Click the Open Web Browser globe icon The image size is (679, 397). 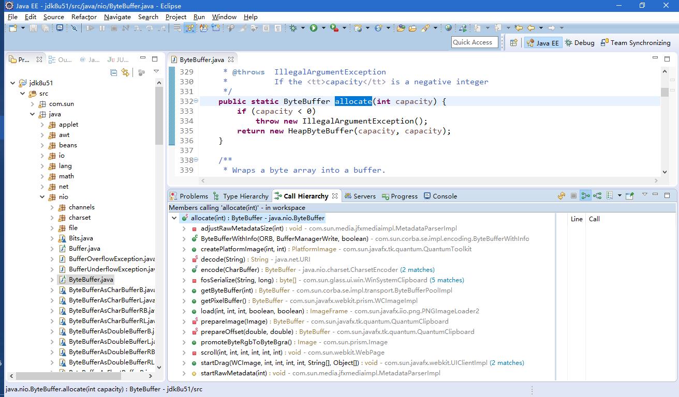pyautogui.click(x=448, y=28)
